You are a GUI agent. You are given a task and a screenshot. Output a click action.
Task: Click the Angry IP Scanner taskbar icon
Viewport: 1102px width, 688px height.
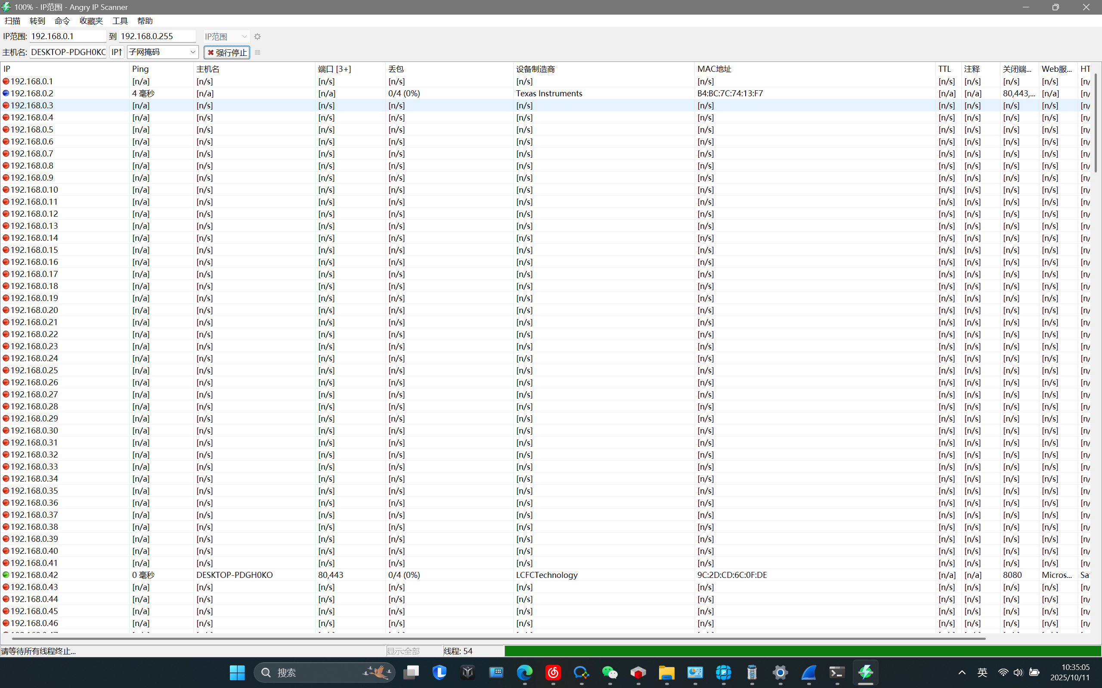click(865, 673)
